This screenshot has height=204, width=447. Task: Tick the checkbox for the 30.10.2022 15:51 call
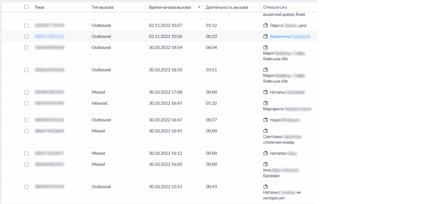click(x=27, y=187)
